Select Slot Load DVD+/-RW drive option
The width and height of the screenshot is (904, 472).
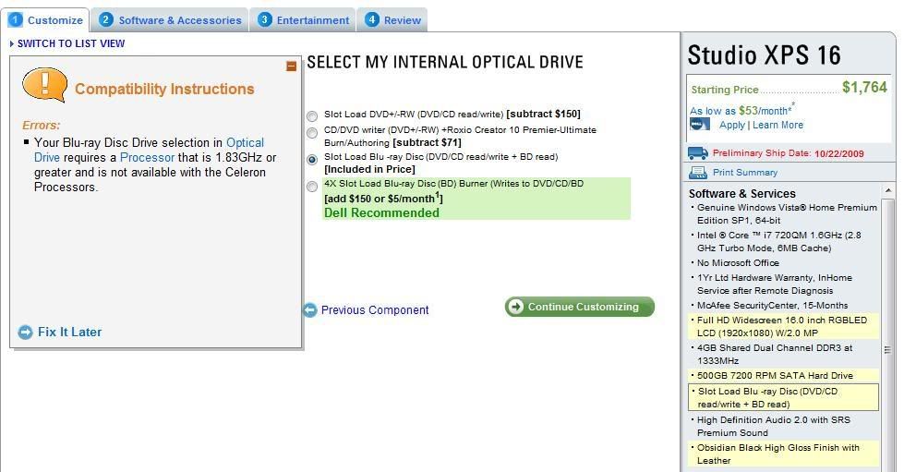312,116
